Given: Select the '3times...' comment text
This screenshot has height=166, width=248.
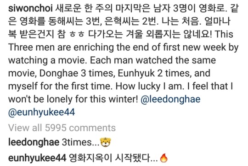Looking at the screenshot, I should tap(80, 142).
